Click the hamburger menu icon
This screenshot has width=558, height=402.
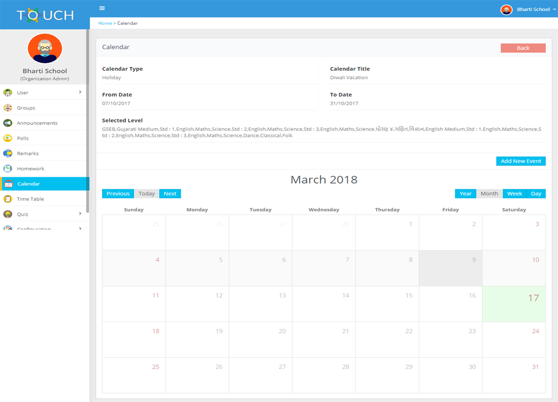pos(102,8)
